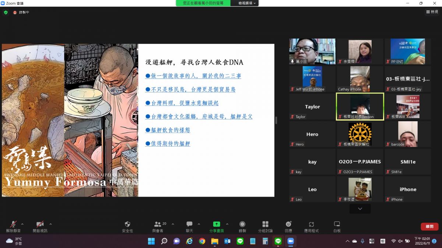Click the slide link 艋舺飲食的樣態
The width and height of the screenshot is (442, 248).
pos(168,130)
